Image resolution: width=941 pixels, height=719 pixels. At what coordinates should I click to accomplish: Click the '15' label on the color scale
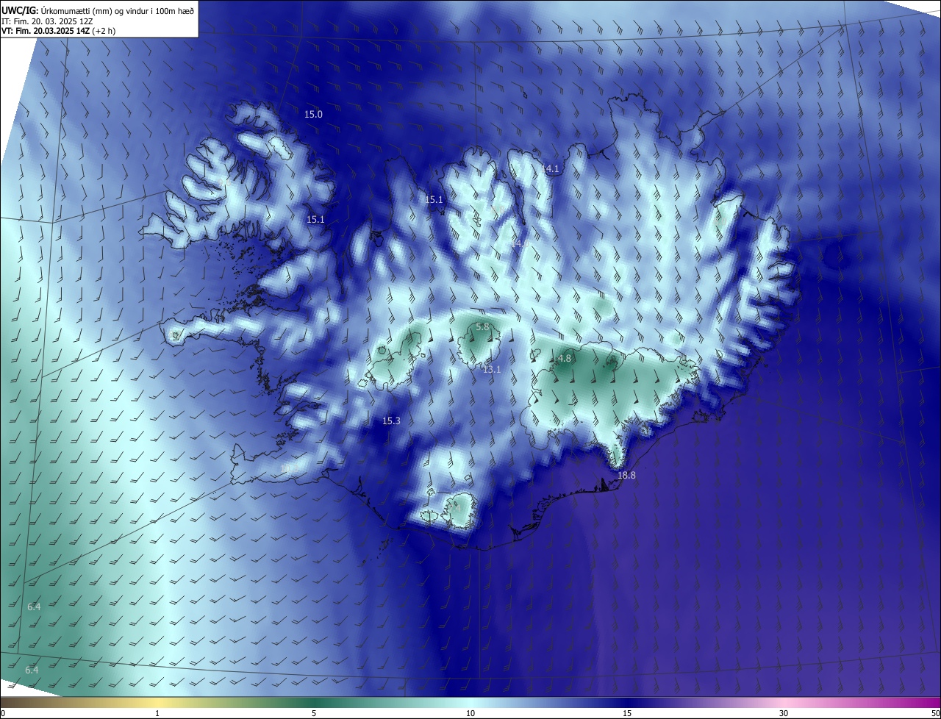[627, 713]
